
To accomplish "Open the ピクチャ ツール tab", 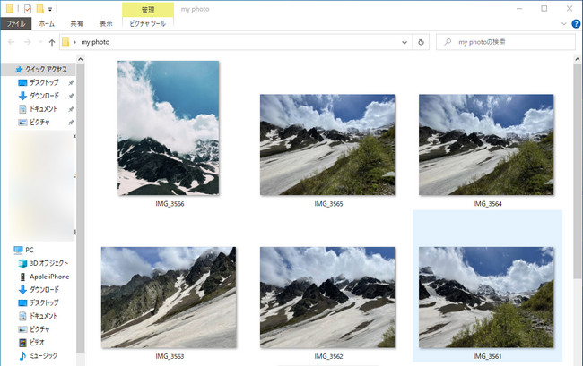I will [x=148, y=24].
